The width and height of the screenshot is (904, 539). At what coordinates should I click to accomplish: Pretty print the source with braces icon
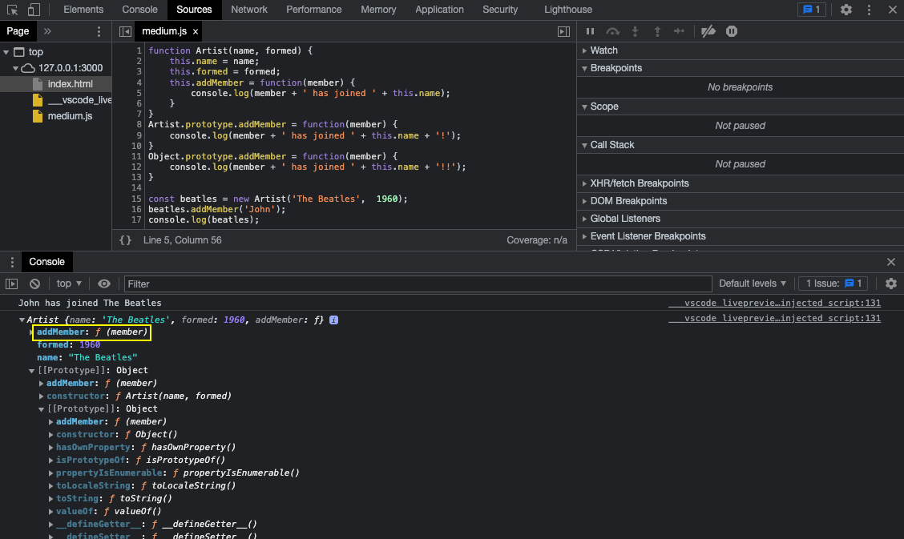(125, 240)
